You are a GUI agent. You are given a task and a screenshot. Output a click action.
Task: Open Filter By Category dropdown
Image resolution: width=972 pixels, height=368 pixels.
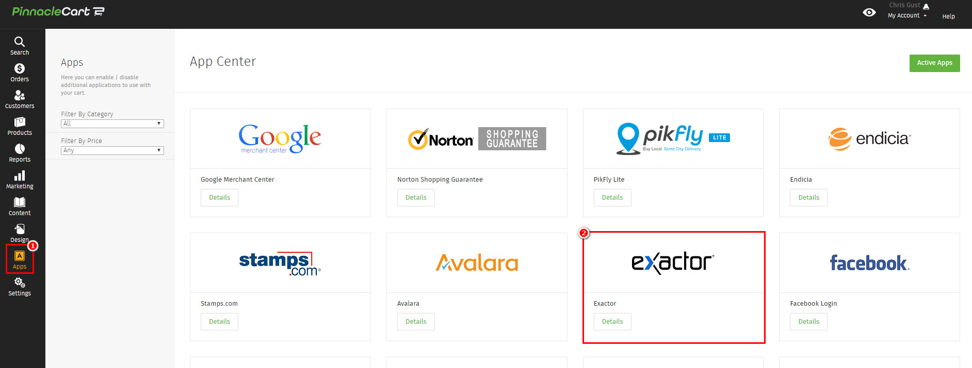[x=112, y=124]
